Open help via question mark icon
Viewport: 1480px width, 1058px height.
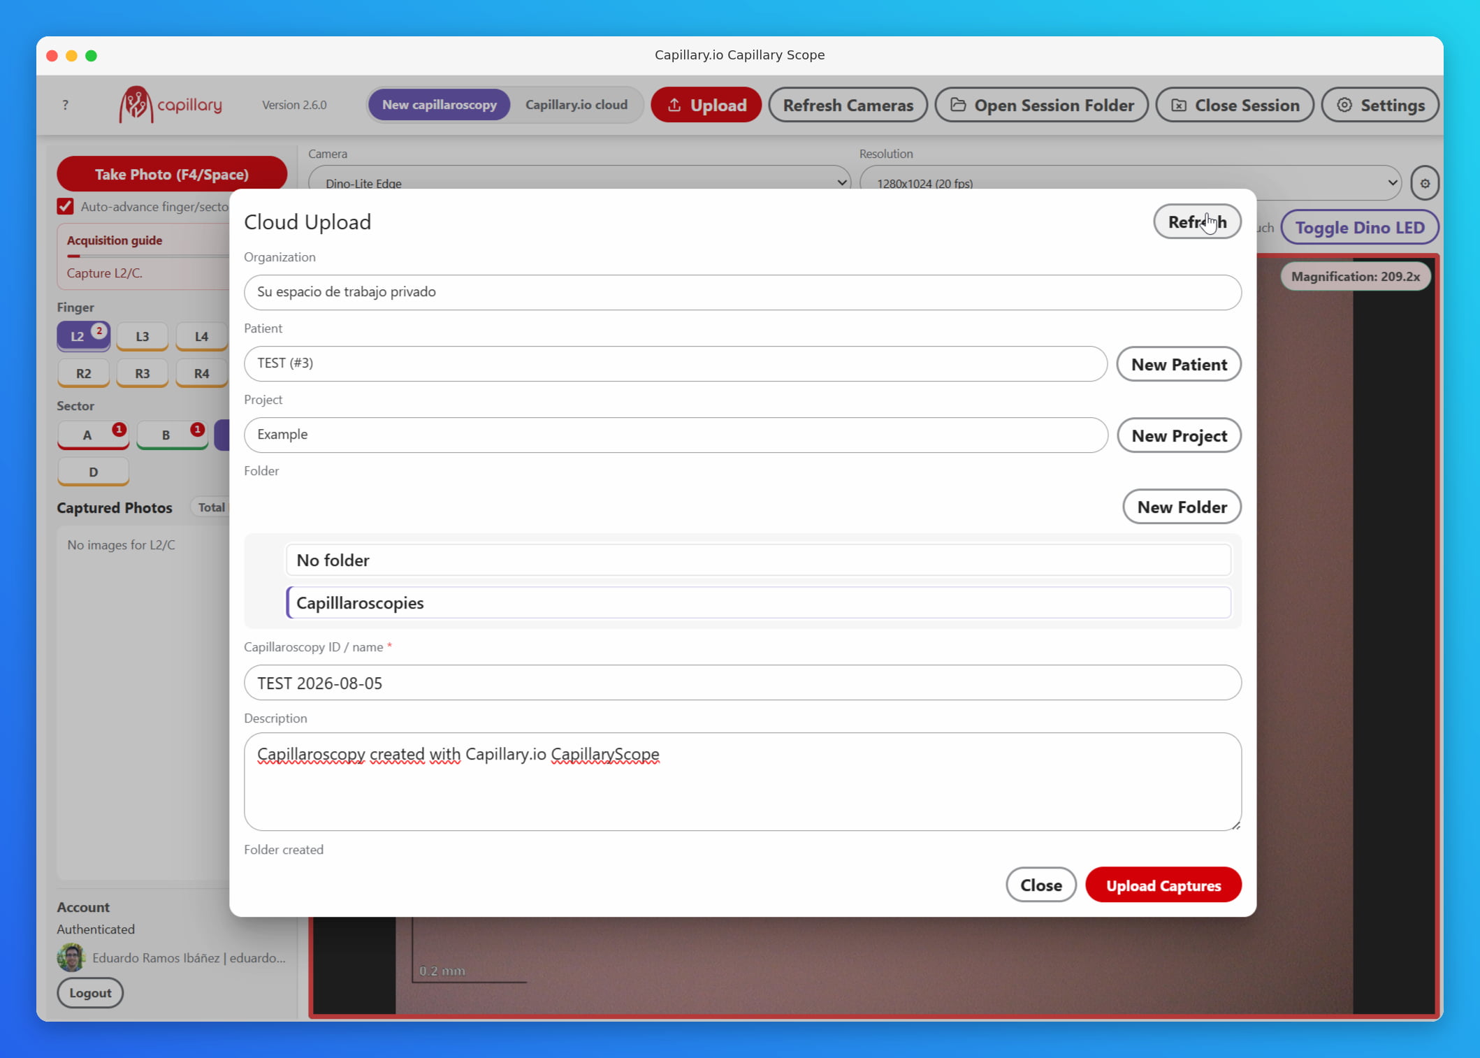66,105
